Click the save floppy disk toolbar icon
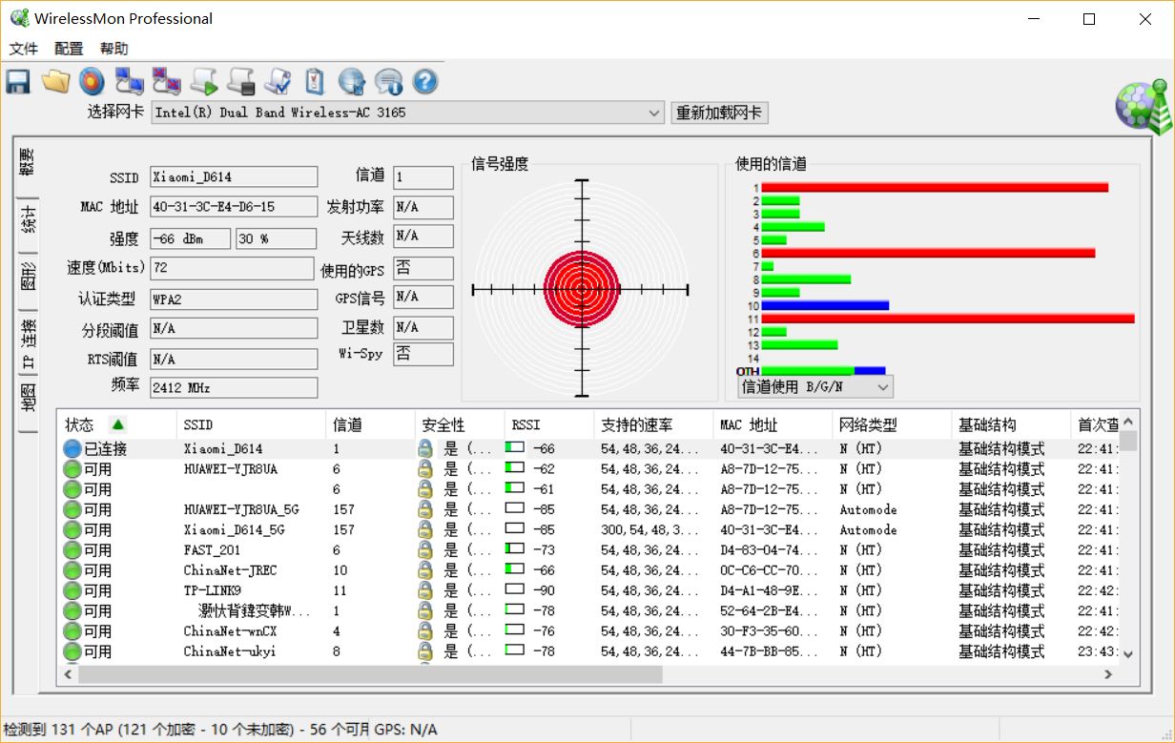The image size is (1175, 743). pos(18,82)
